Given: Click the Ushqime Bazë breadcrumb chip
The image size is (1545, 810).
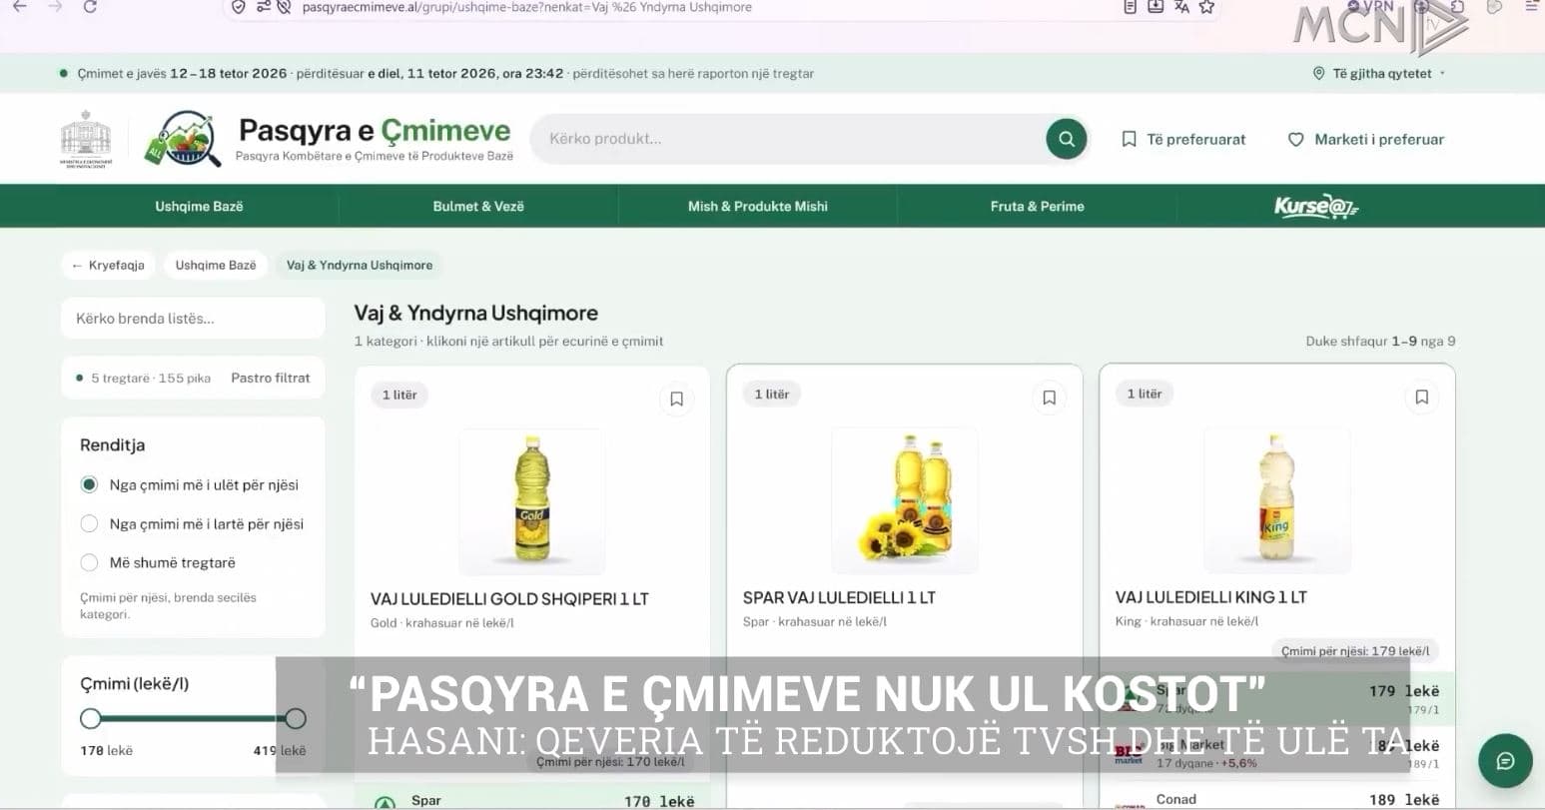Looking at the screenshot, I should (216, 265).
